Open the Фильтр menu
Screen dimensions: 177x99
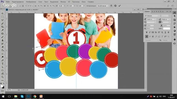tap(63, 2)
